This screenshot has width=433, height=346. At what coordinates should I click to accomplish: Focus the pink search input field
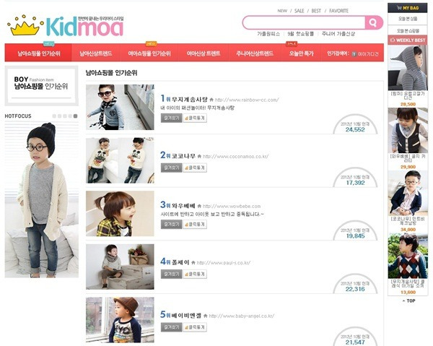pos(304,22)
